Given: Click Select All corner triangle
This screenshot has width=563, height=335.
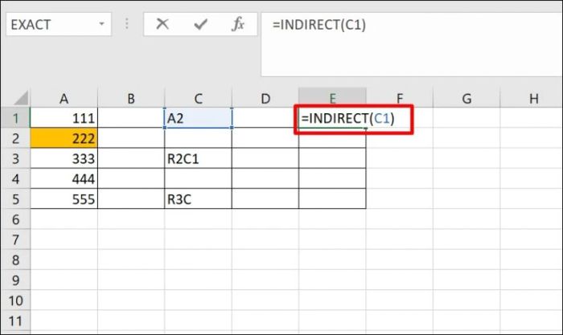Looking at the screenshot, I should pos(20,98).
